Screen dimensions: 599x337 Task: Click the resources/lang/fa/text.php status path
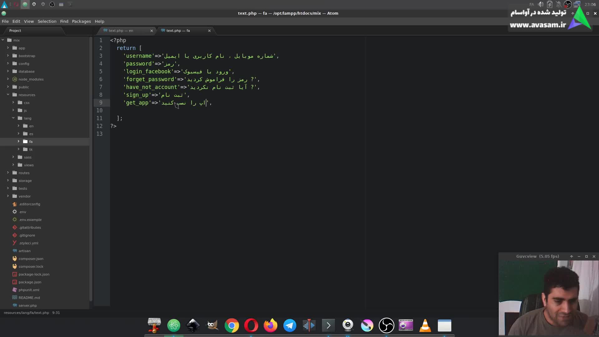point(27,313)
